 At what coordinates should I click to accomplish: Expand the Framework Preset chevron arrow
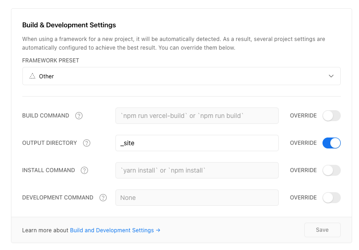pyautogui.click(x=331, y=77)
